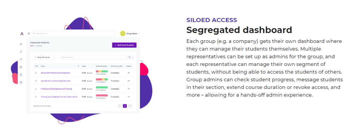Open the users icon in sidebar
The image size is (361, 133).
21,52
